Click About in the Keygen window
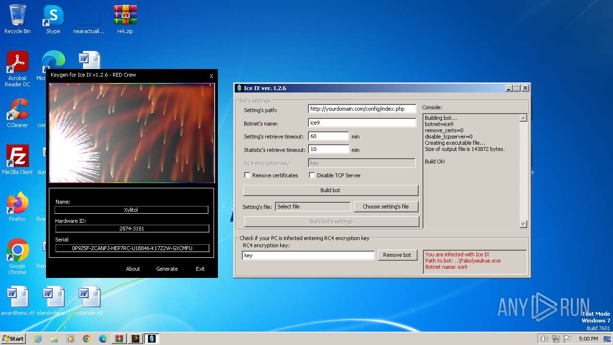Viewport: 613px width, 345px height. point(133,269)
